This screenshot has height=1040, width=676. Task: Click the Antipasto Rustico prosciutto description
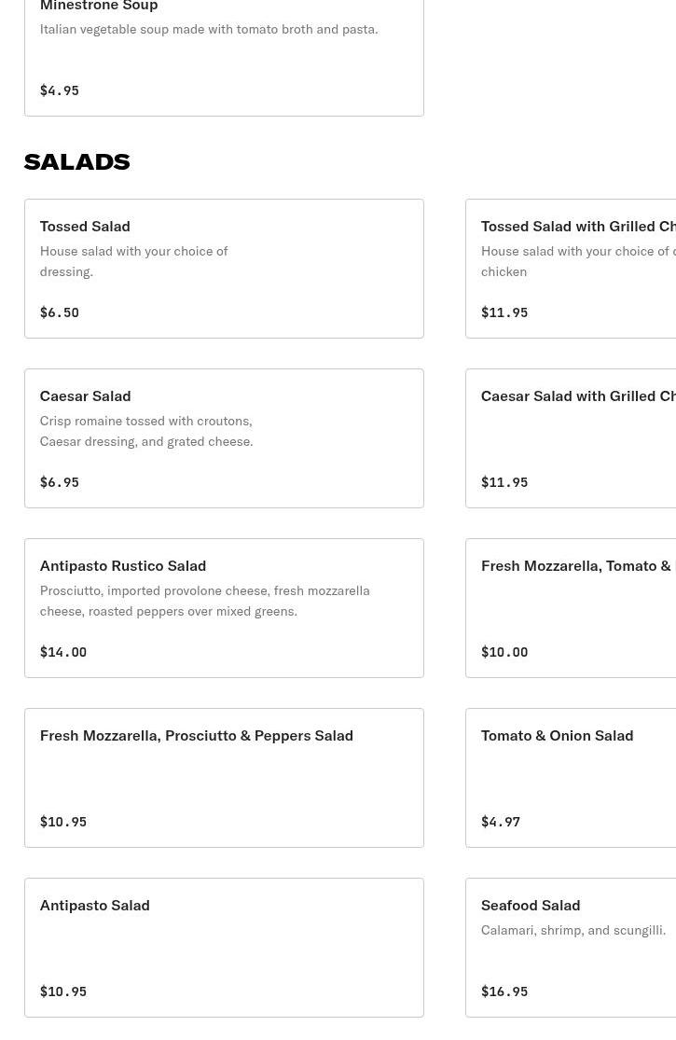click(204, 601)
